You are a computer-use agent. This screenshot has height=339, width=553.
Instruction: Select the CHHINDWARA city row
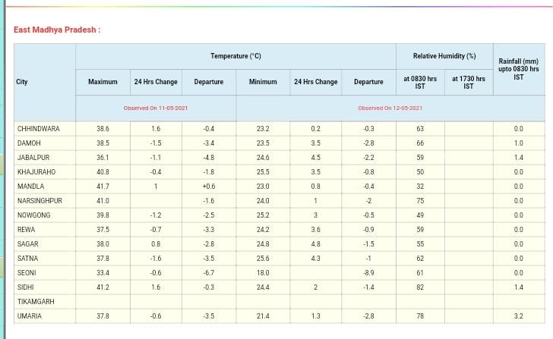point(39,129)
